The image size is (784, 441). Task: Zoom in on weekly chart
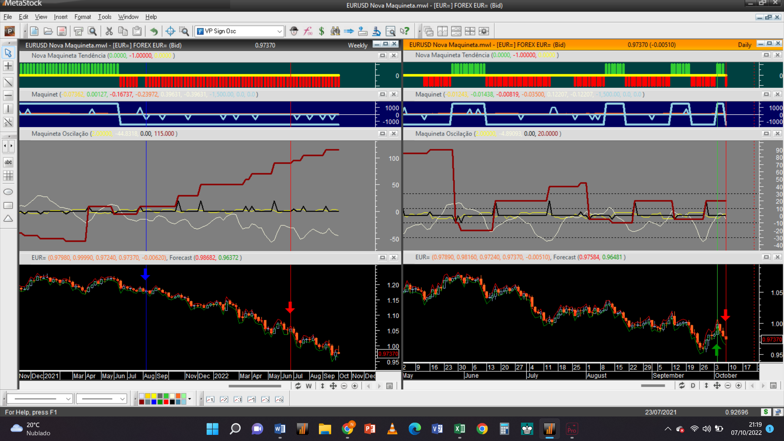[x=354, y=386]
